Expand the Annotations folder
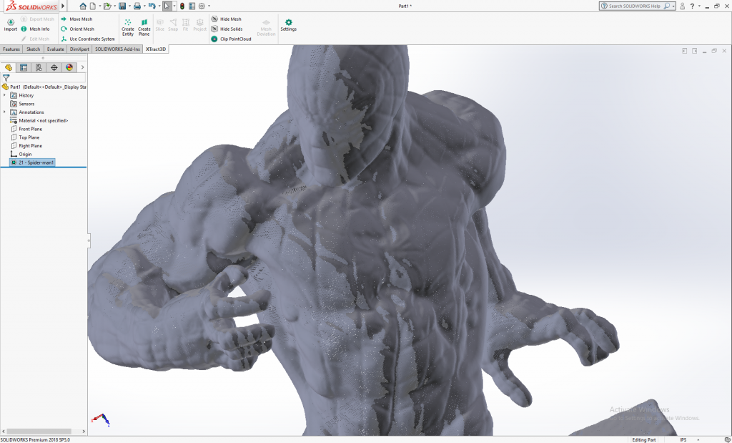The height and width of the screenshot is (443, 732). pyautogui.click(x=5, y=112)
